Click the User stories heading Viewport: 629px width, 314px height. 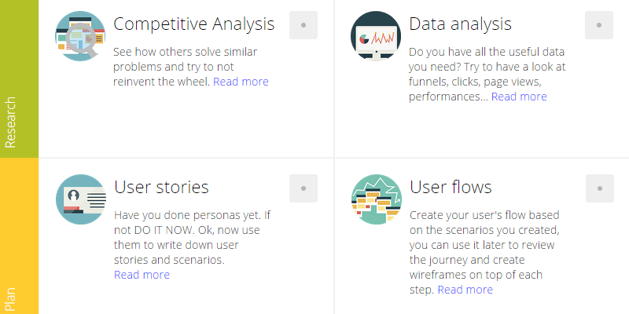(x=161, y=187)
